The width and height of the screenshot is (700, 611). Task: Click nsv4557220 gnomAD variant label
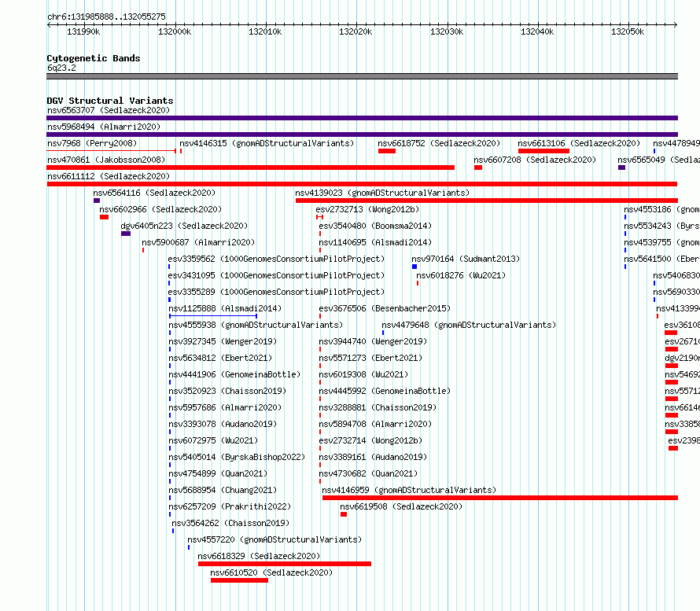pyautogui.click(x=274, y=539)
